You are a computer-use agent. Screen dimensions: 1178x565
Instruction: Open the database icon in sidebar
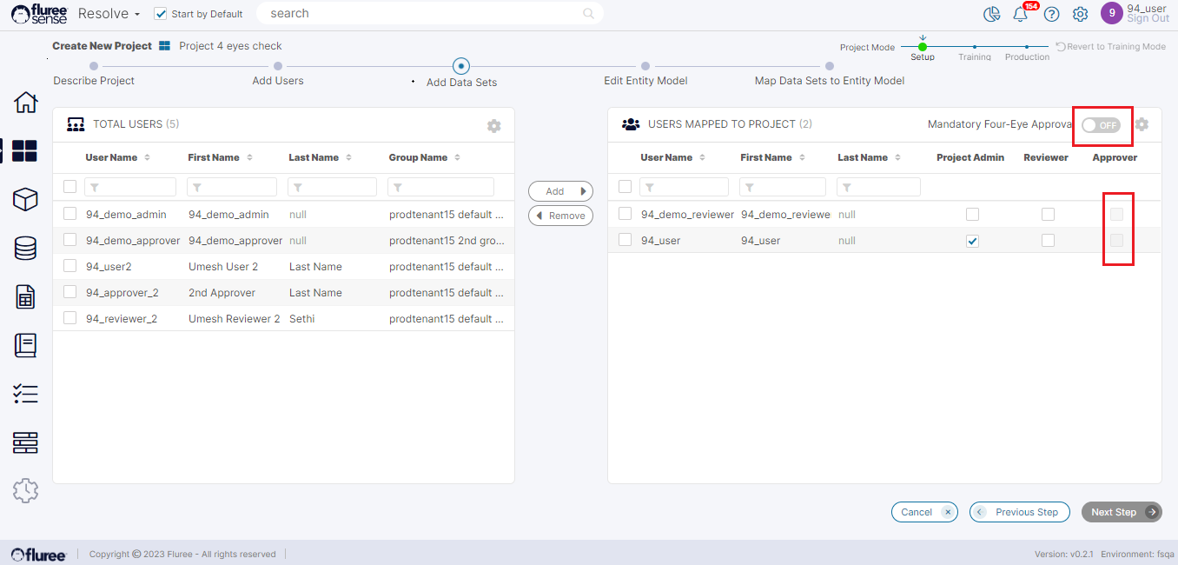pyautogui.click(x=25, y=249)
